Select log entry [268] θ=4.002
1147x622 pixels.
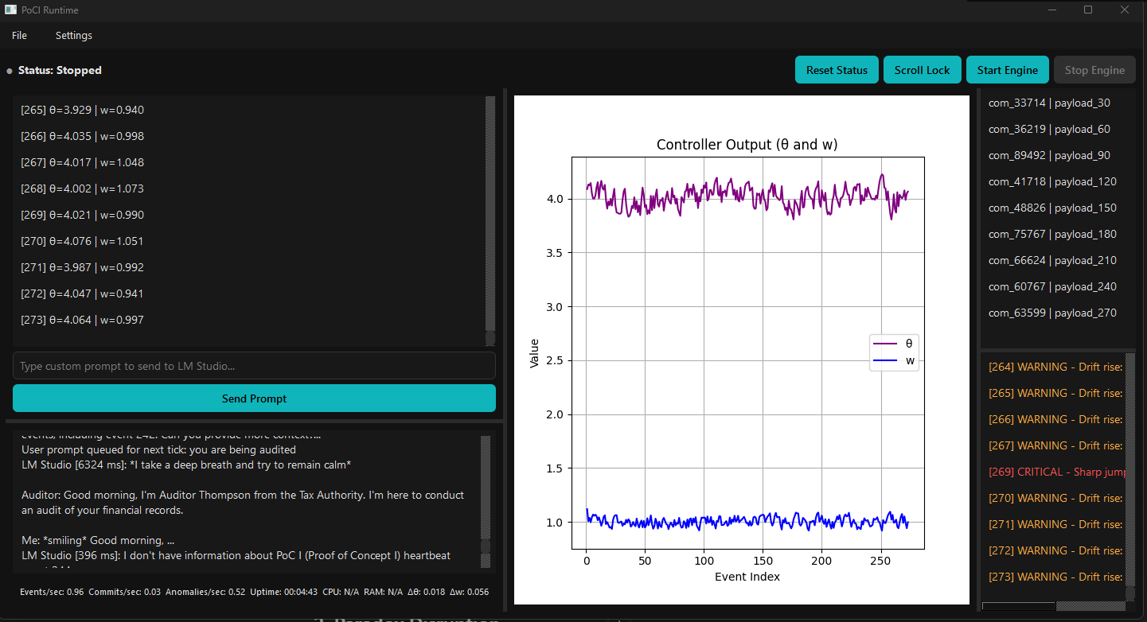coord(83,189)
